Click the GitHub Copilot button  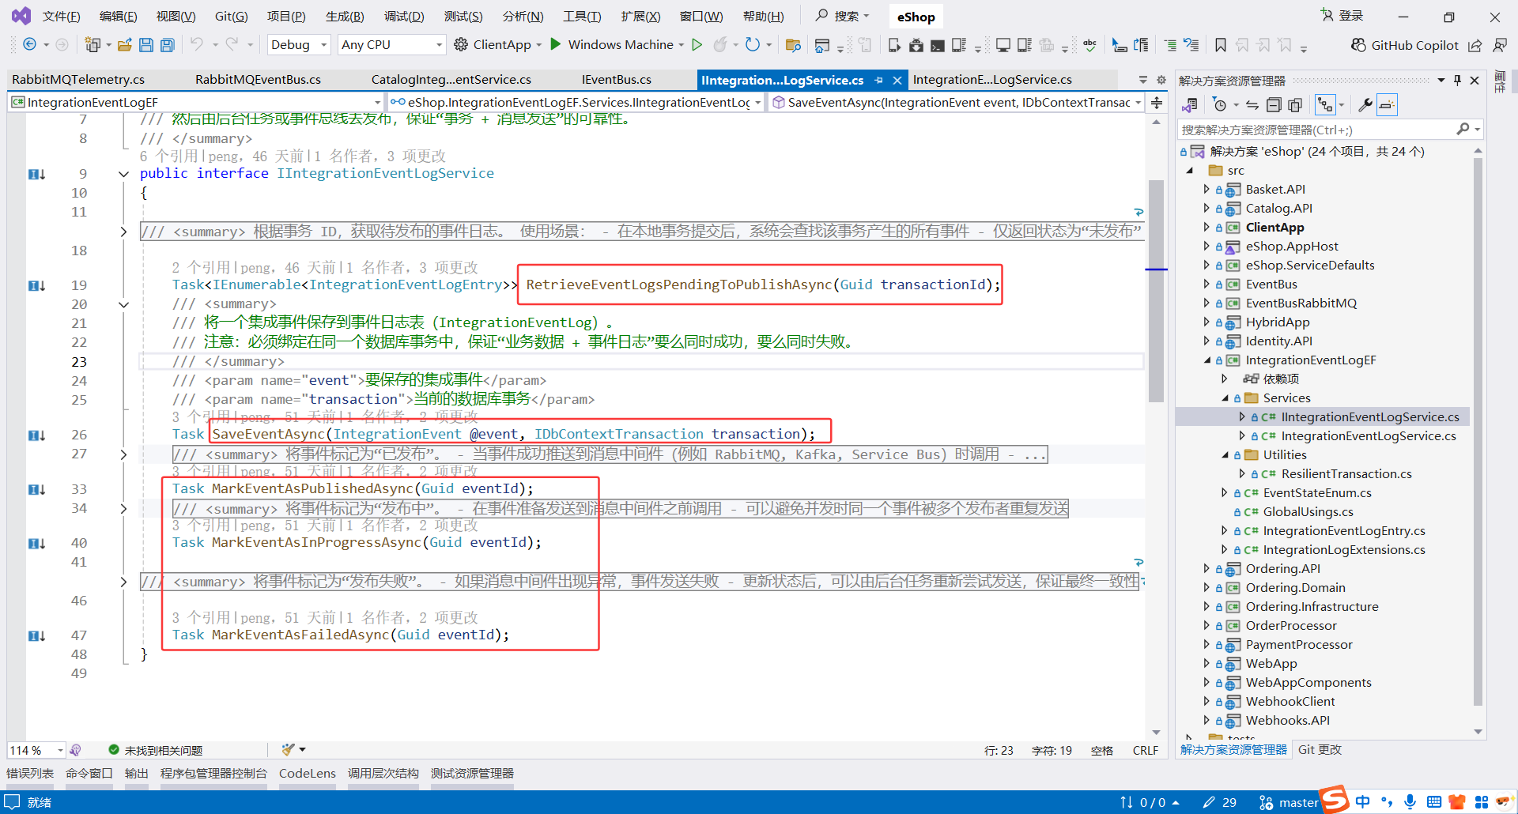coord(1405,45)
